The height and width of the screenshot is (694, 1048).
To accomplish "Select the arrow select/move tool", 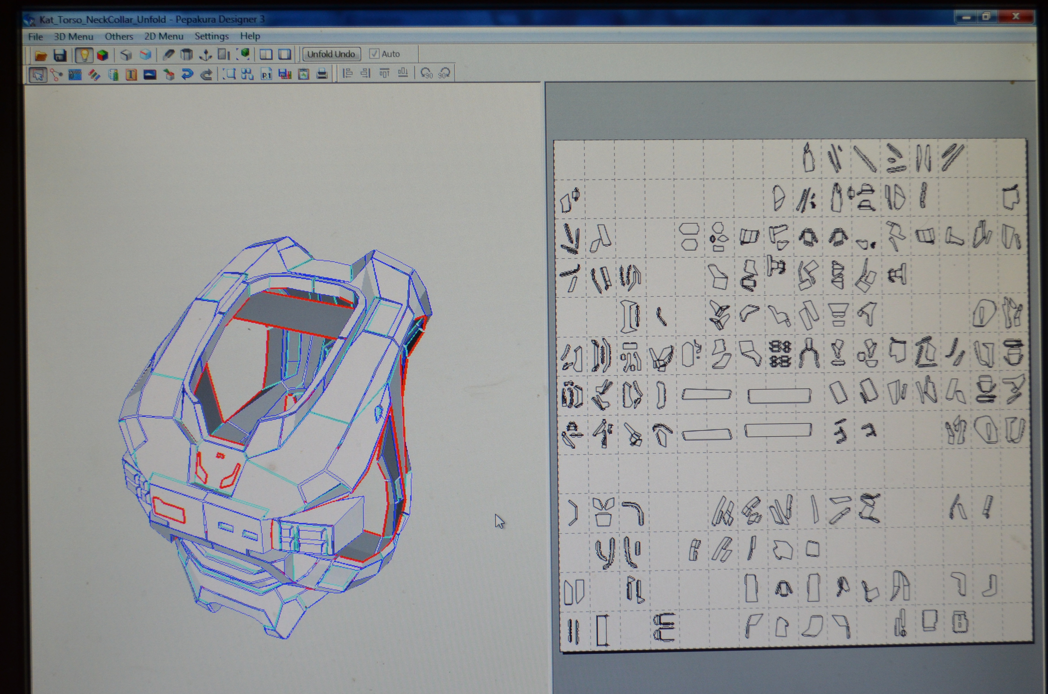I will click(38, 75).
